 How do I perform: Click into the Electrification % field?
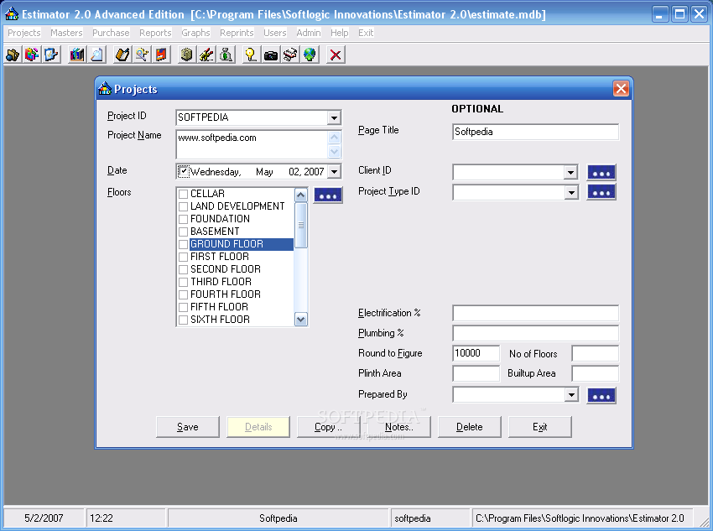tap(535, 313)
